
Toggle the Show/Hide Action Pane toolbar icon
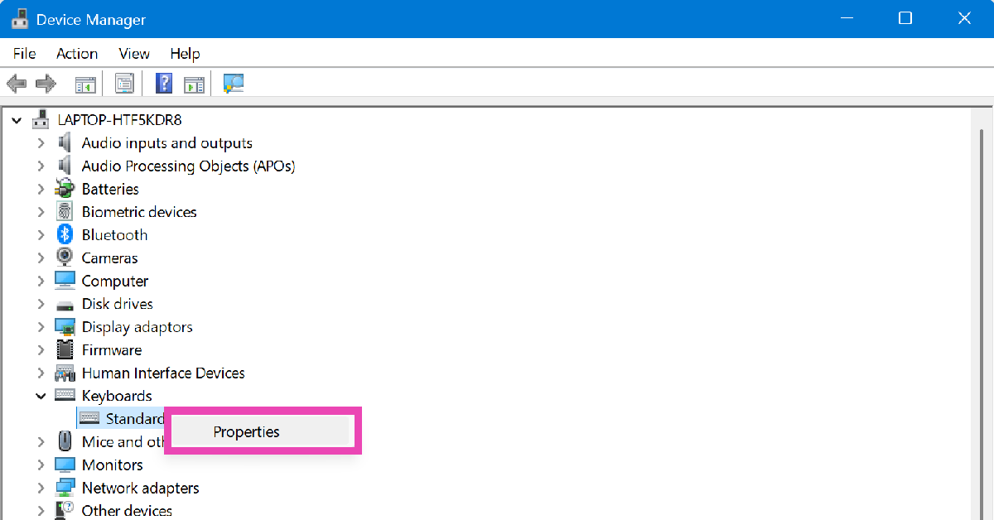(x=194, y=84)
